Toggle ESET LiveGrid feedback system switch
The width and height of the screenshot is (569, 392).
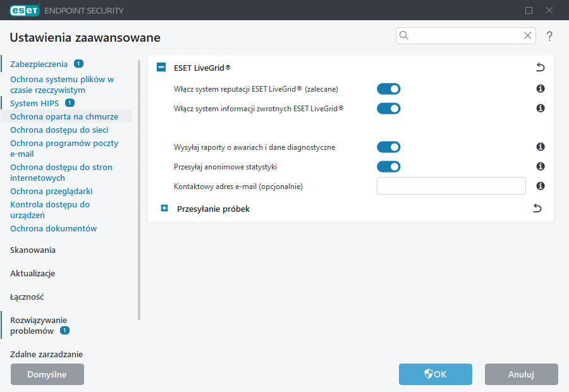[389, 109]
